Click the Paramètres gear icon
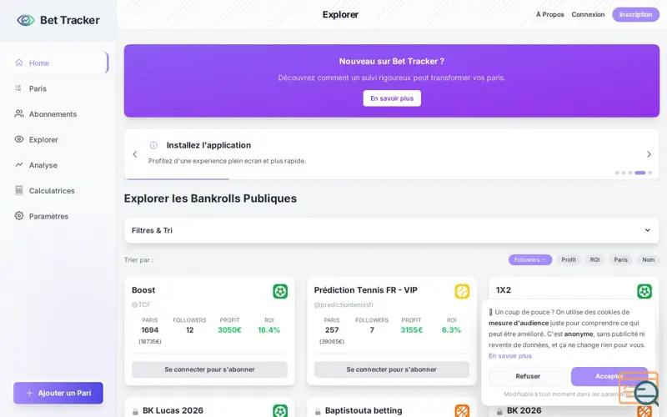Image resolution: width=667 pixels, height=417 pixels. pos(19,216)
